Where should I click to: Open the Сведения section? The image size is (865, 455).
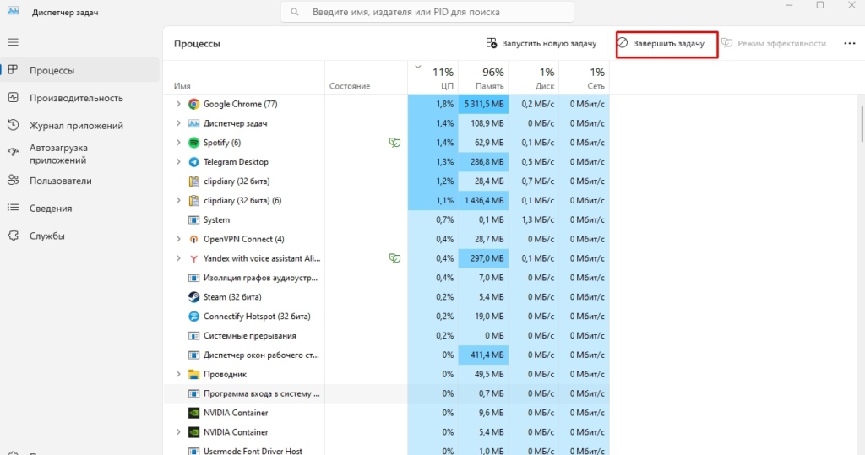(80, 208)
